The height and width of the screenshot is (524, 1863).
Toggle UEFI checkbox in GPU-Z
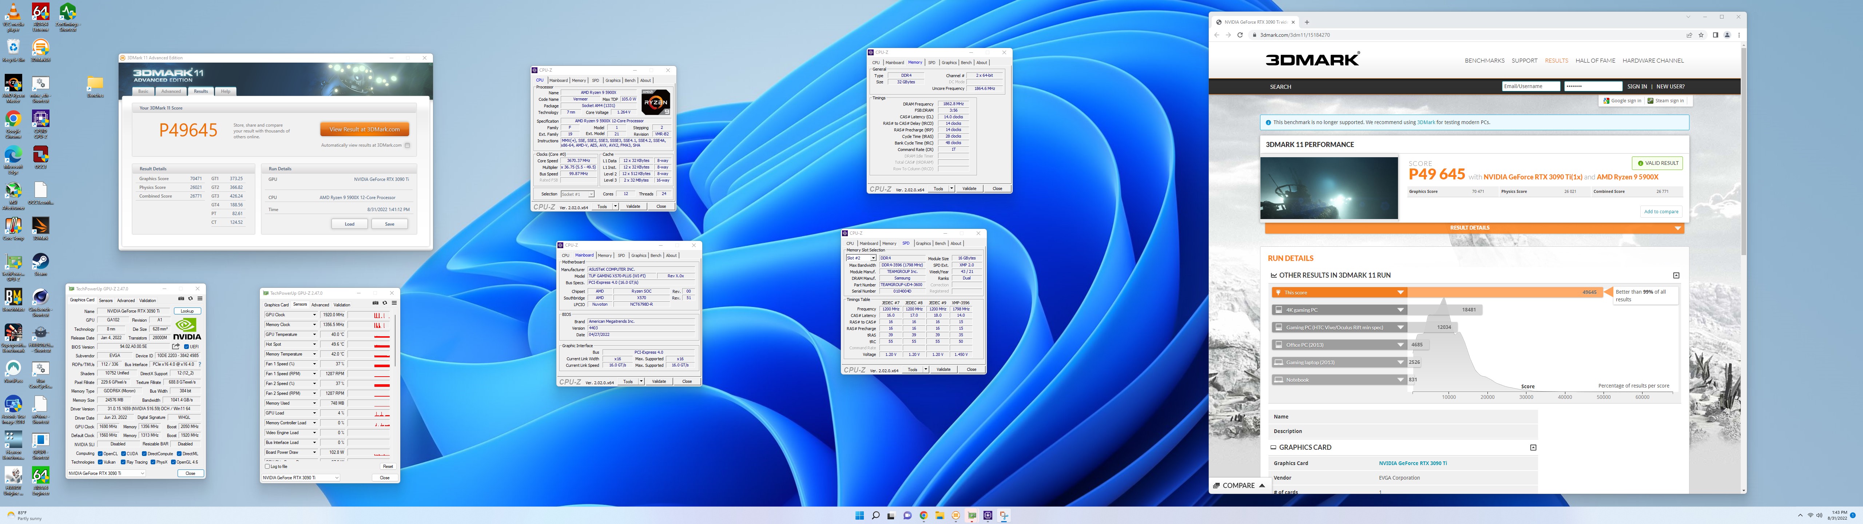click(187, 347)
